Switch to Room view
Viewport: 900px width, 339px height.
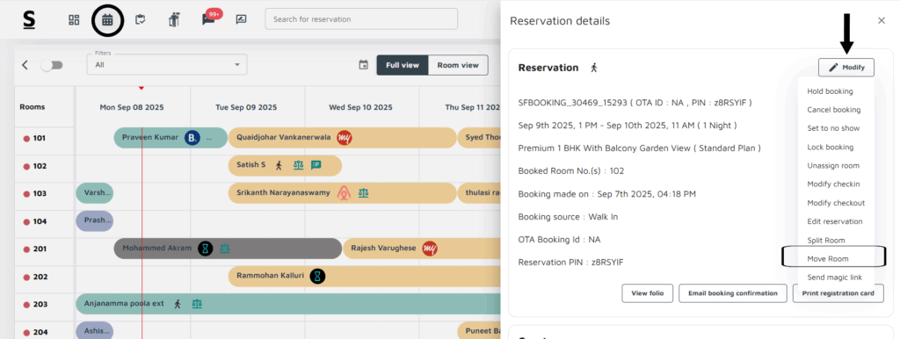click(x=457, y=65)
